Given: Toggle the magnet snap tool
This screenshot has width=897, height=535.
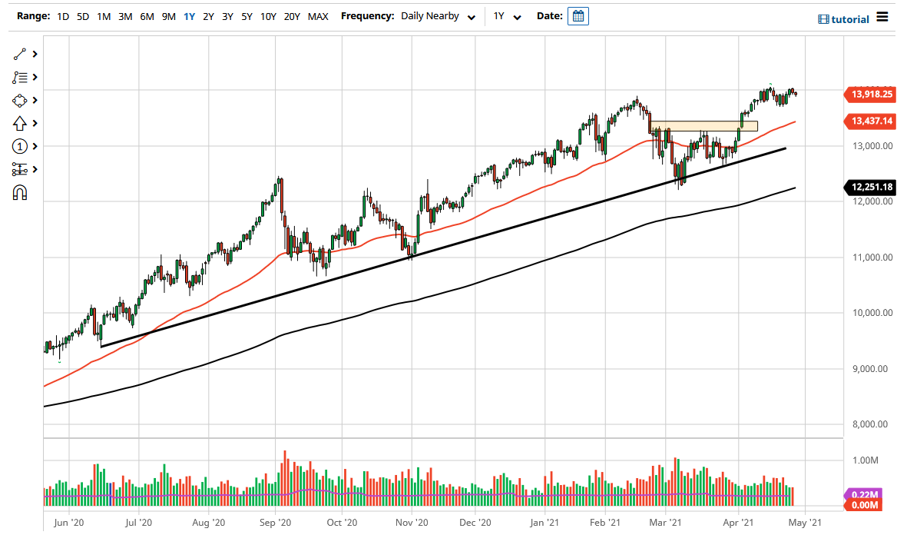Looking at the screenshot, I should tap(21, 193).
